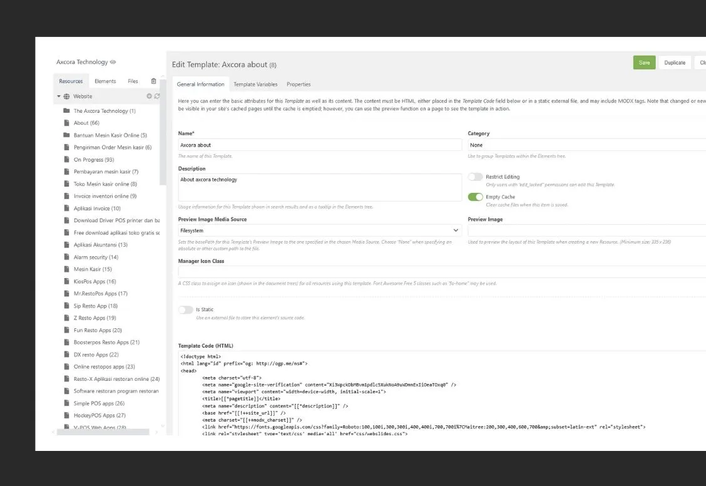This screenshot has height=486, width=706.
Task: Click the green Save button
Action: click(x=644, y=63)
